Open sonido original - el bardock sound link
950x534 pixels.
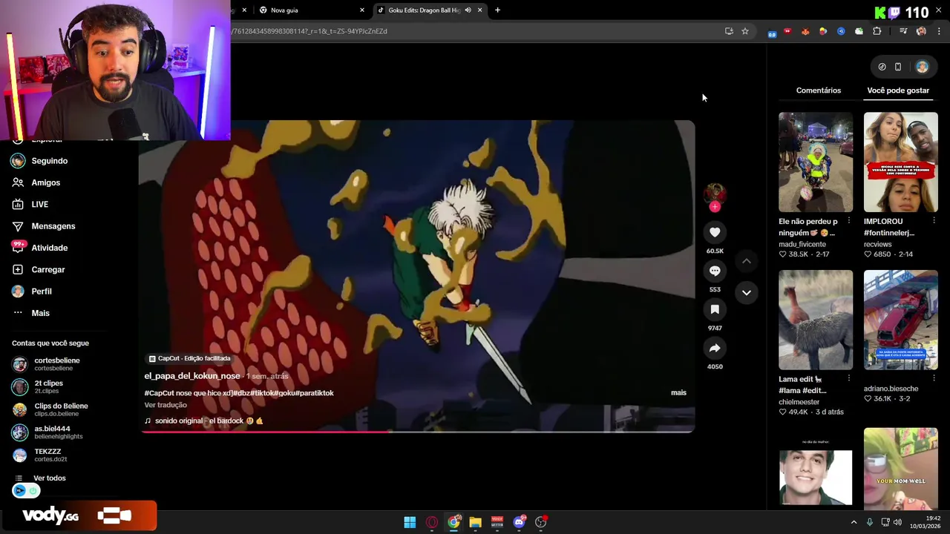coord(204,421)
